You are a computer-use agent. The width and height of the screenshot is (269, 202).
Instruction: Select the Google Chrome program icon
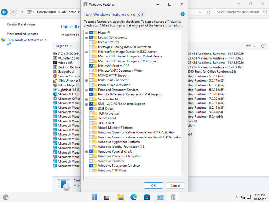click(x=55, y=76)
